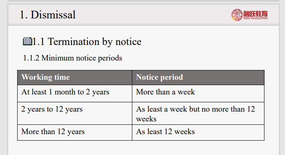Viewport: 285px width, 155px height.
Task: Click the 'As least 12 weeks' cell
Action: tap(198, 133)
